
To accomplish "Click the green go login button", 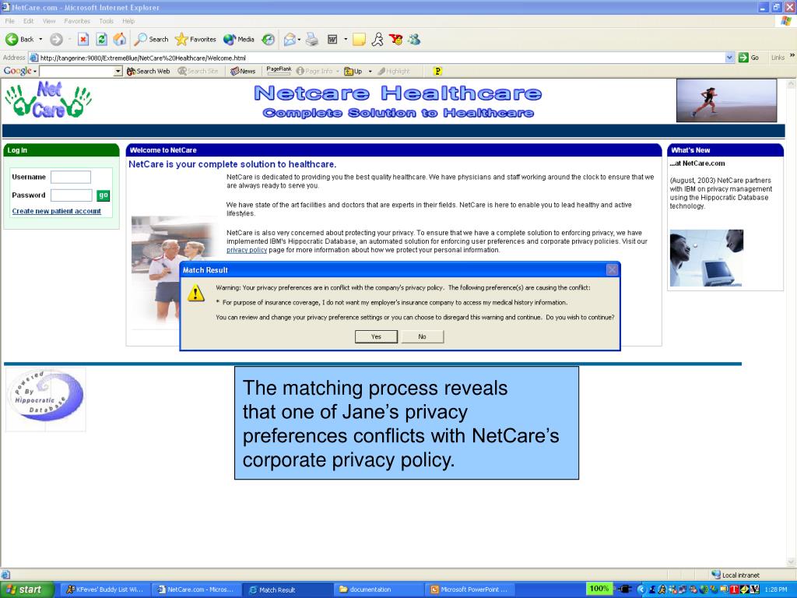I will 104,195.
